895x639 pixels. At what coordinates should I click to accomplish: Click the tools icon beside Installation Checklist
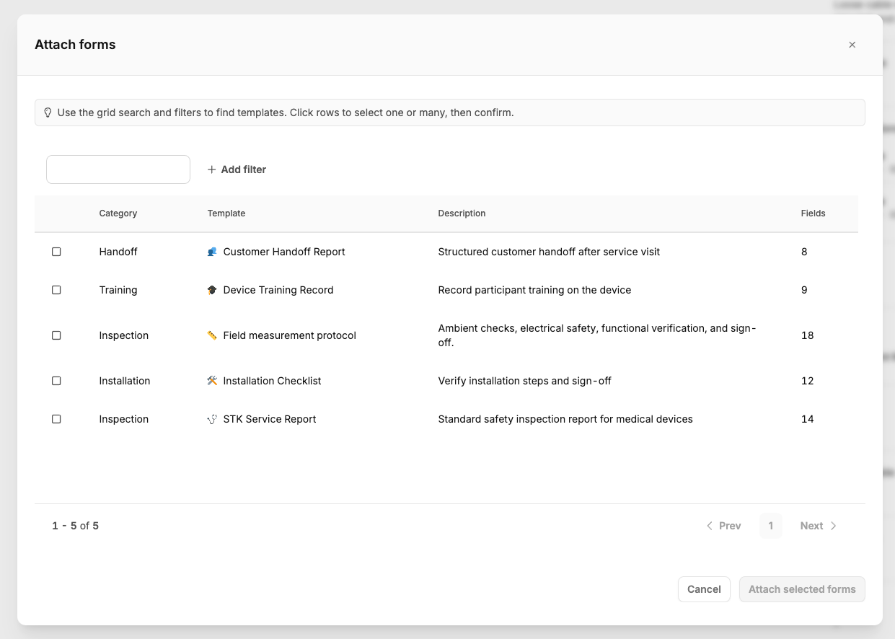212,381
